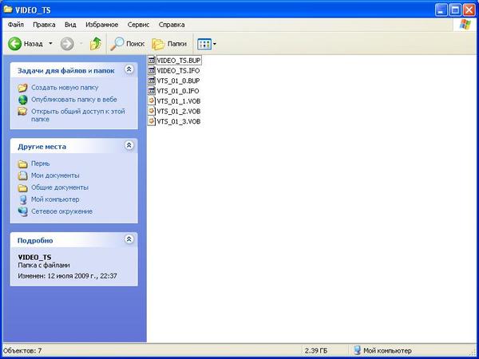Select the VTS_01_3.VOB video file icon
Image resolution: width=479 pixels, height=359 pixels.
[x=152, y=121]
